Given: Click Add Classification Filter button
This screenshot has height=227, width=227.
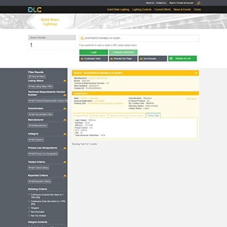Looking at the screenshot, I should pyautogui.click(x=40, y=114).
